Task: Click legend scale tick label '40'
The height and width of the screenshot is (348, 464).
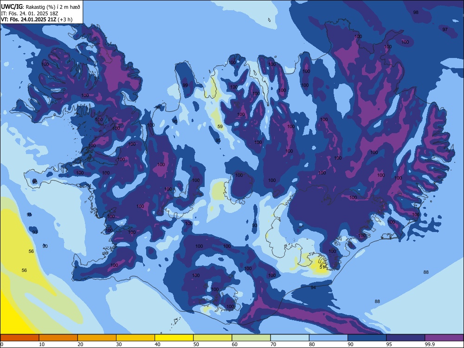Action: (157, 344)
